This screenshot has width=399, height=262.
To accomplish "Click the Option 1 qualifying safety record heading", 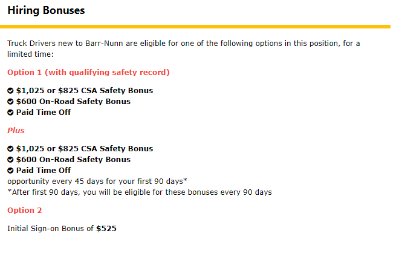I will (88, 73).
